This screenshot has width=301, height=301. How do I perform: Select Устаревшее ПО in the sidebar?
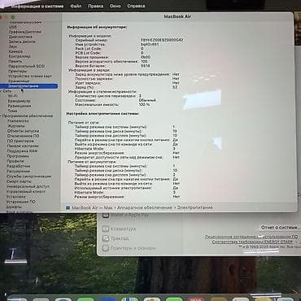click(x=21, y=202)
